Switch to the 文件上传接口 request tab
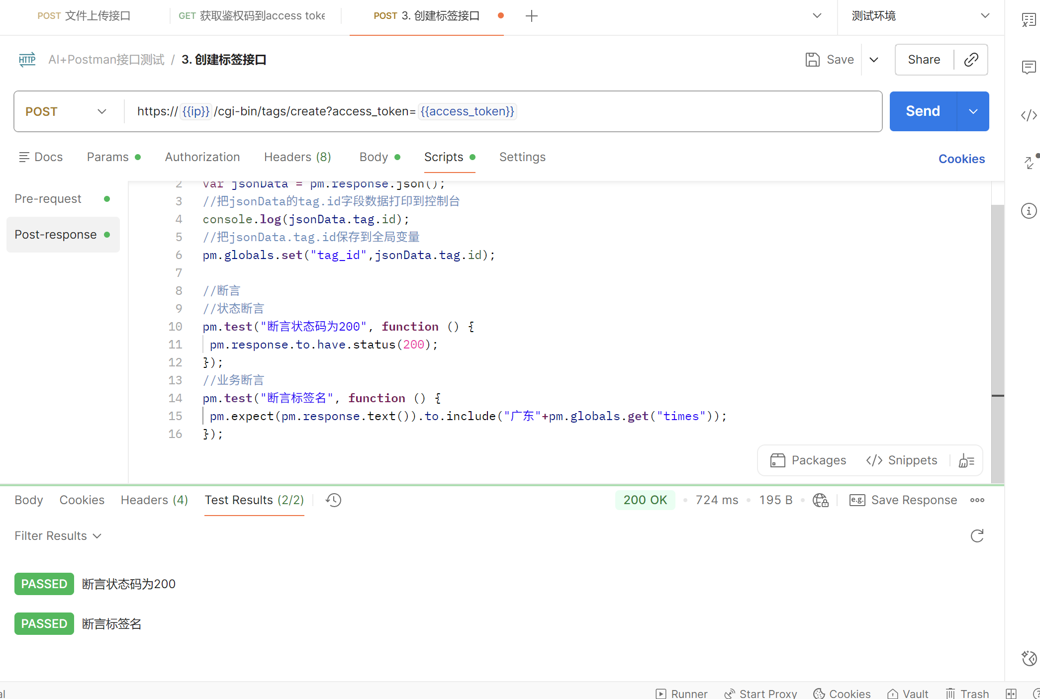 [x=84, y=16]
